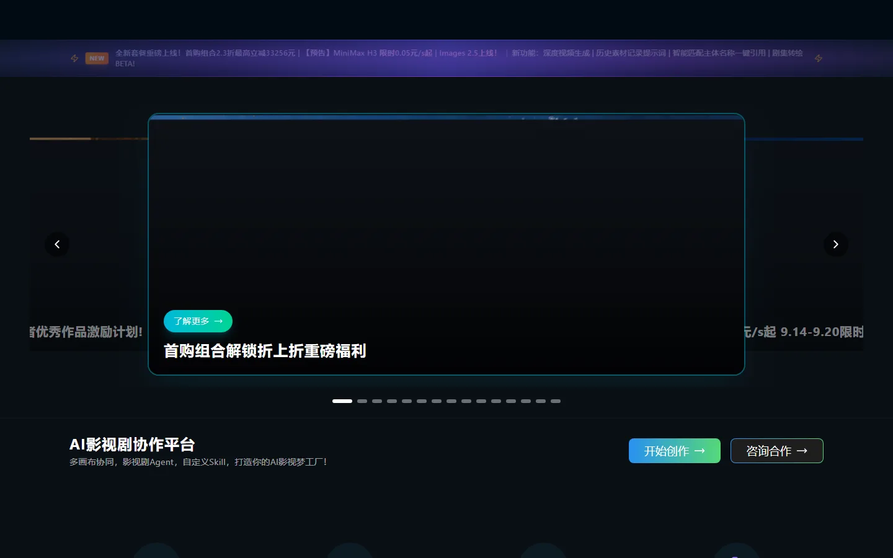Click the previous slide arrow
This screenshot has width=893, height=558.
(x=57, y=244)
